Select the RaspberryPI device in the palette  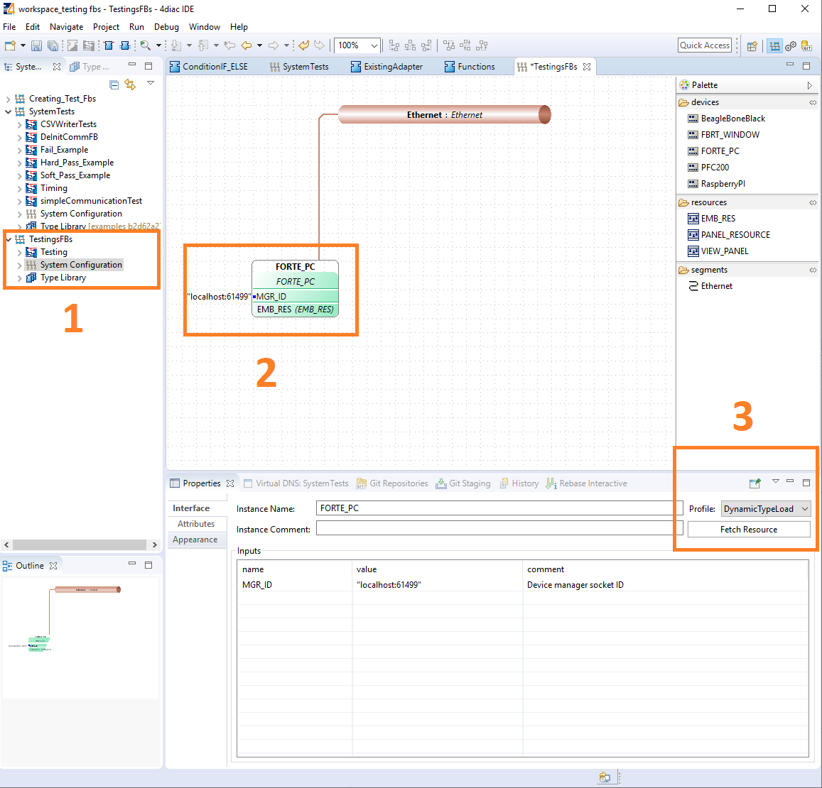click(723, 184)
